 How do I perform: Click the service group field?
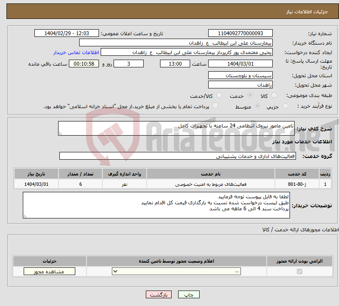(x=178, y=156)
